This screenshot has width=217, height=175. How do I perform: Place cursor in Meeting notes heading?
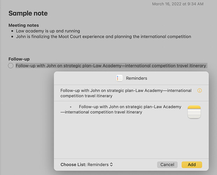23,25
